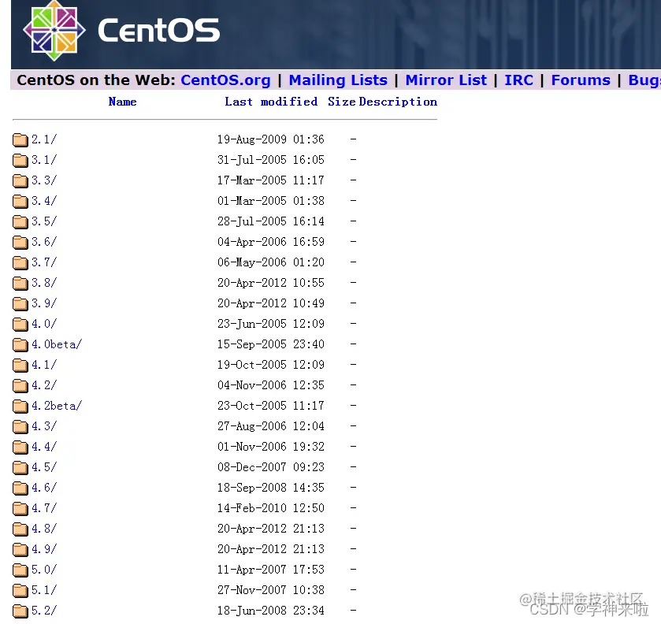Open the CentOS.org link
The width and height of the screenshot is (661, 624).
point(225,80)
